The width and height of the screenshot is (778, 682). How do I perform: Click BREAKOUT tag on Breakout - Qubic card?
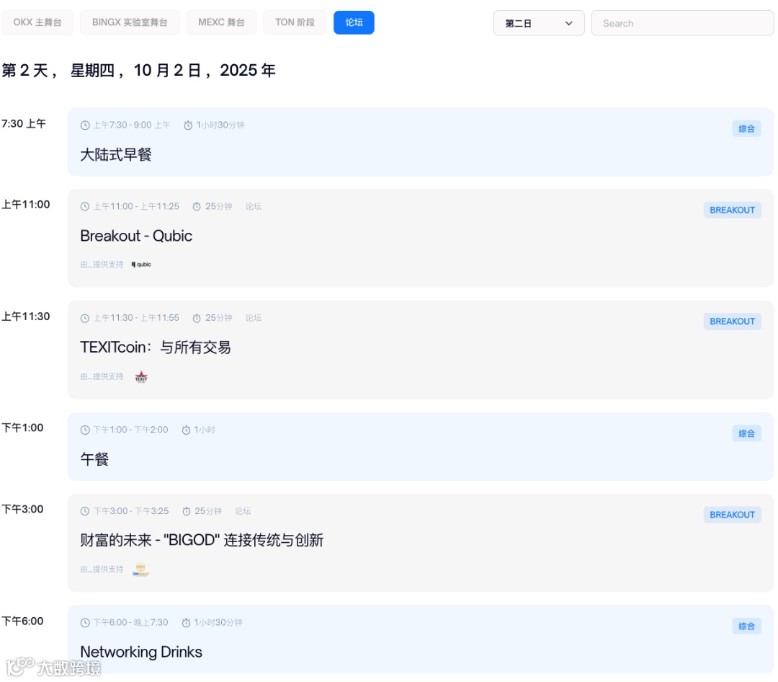coord(732,210)
